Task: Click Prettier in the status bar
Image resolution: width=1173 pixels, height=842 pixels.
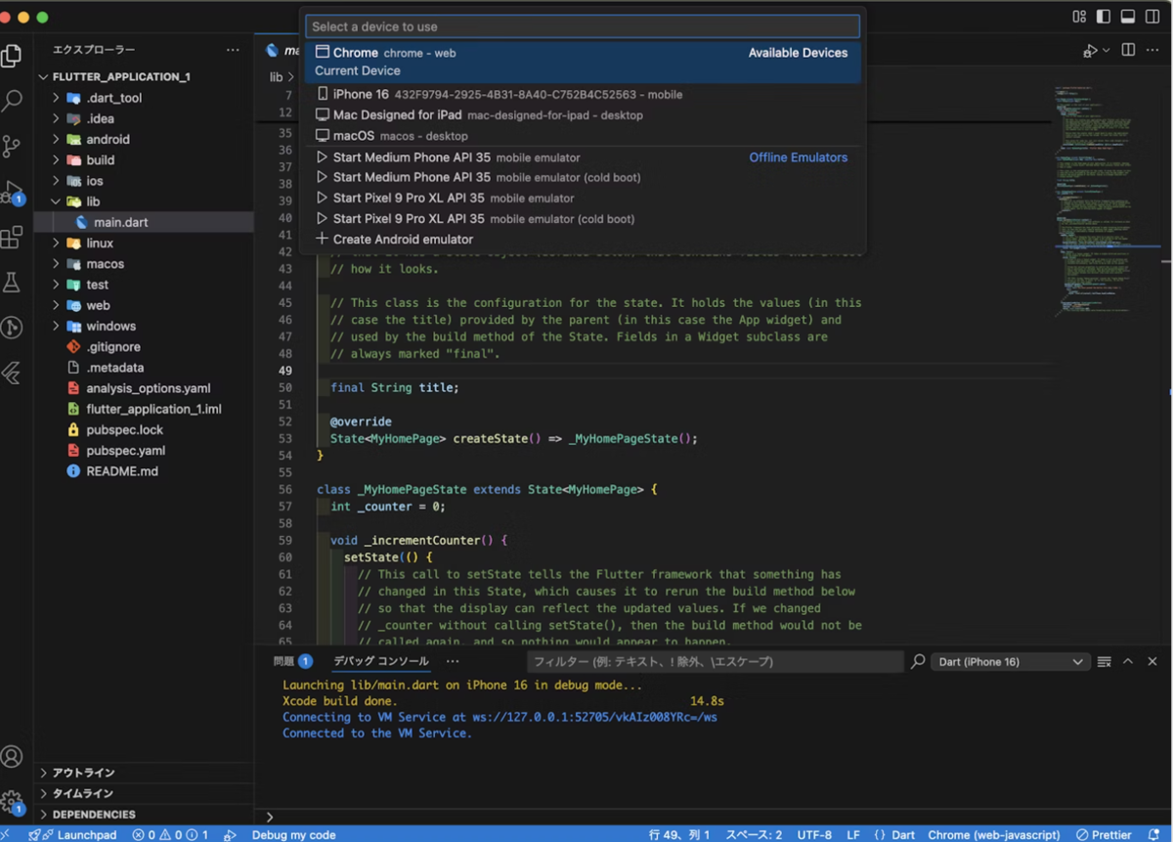Action: (x=1104, y=835)
